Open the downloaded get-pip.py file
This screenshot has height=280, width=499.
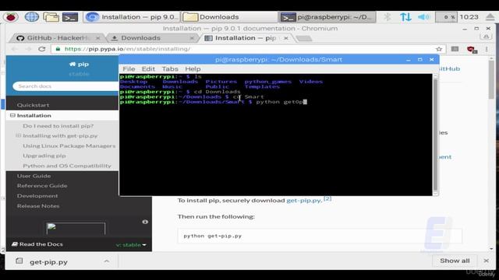pyautogui.click(x=48, y=262)
